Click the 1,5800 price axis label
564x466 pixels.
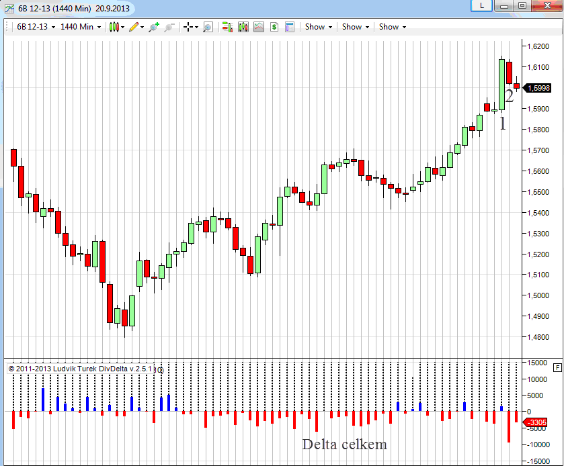(538, 130)
